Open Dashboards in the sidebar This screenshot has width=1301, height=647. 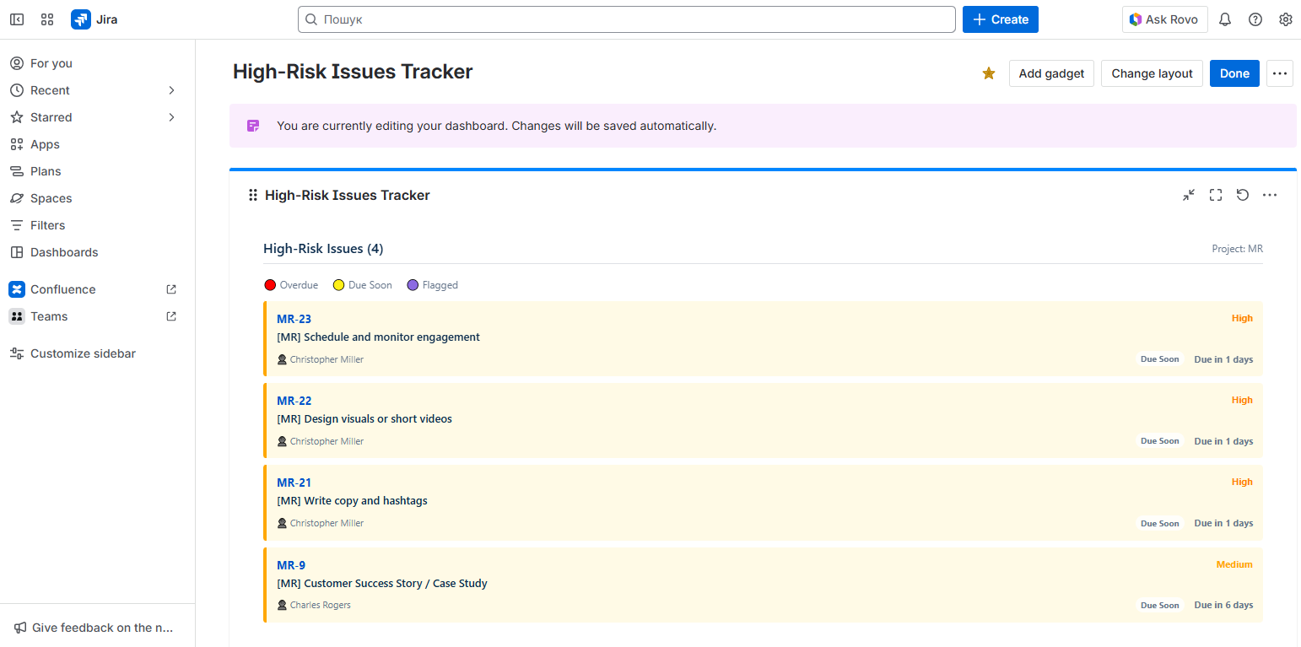97,252
